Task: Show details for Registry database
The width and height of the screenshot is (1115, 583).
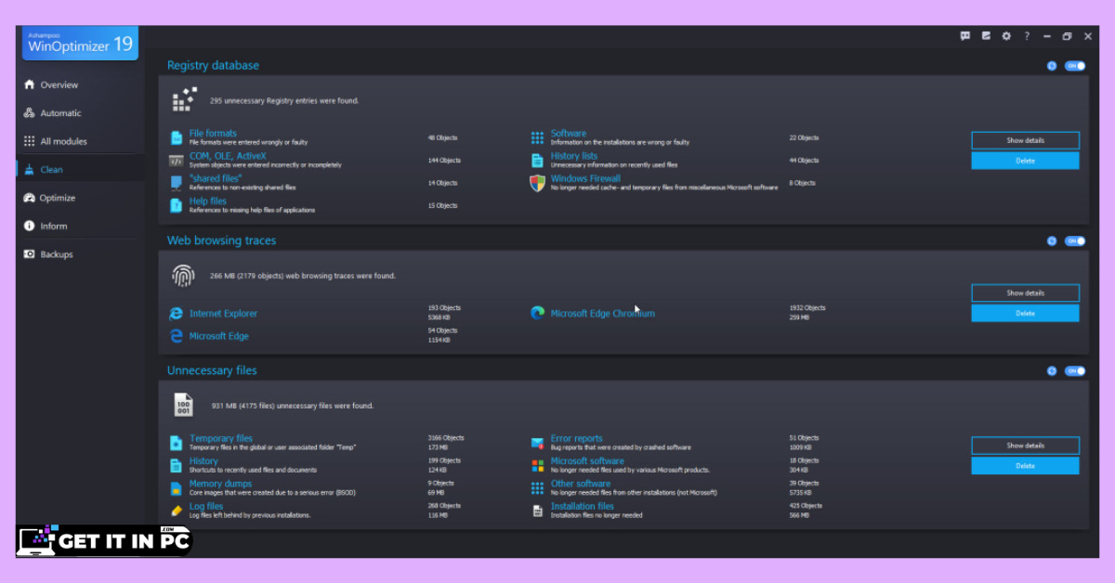Action: click(x=1025, y=140)
